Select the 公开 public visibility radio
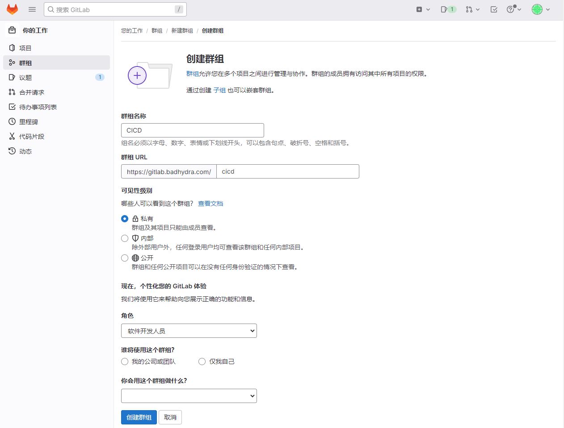Screen dimensions: 564x428 [x=125, y=258]
